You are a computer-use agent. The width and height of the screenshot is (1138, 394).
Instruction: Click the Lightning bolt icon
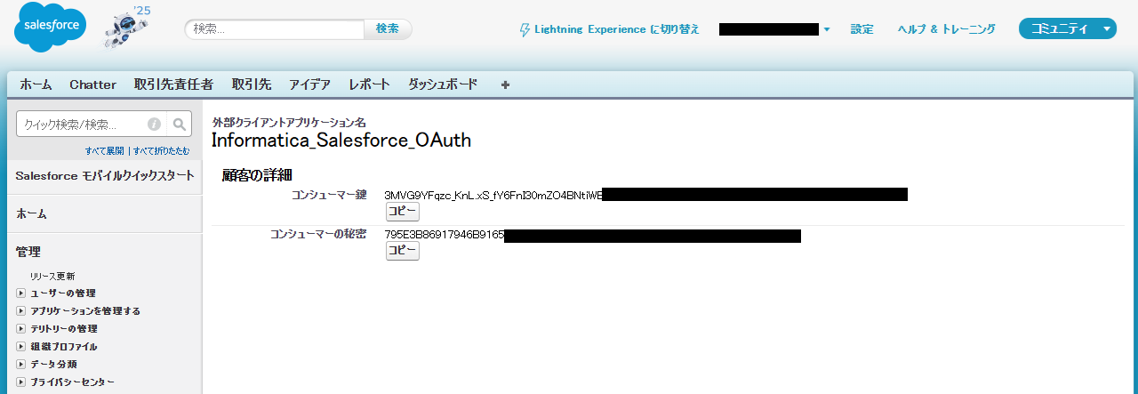pyautogui.click(x=525, y=29)
